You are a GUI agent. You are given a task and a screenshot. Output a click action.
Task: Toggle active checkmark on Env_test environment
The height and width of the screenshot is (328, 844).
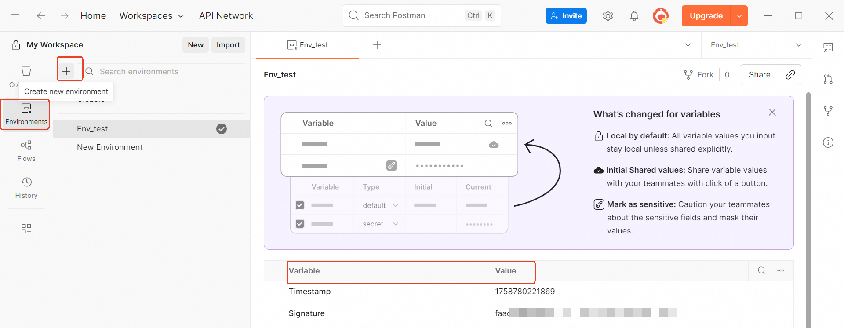tap(222, 129)
